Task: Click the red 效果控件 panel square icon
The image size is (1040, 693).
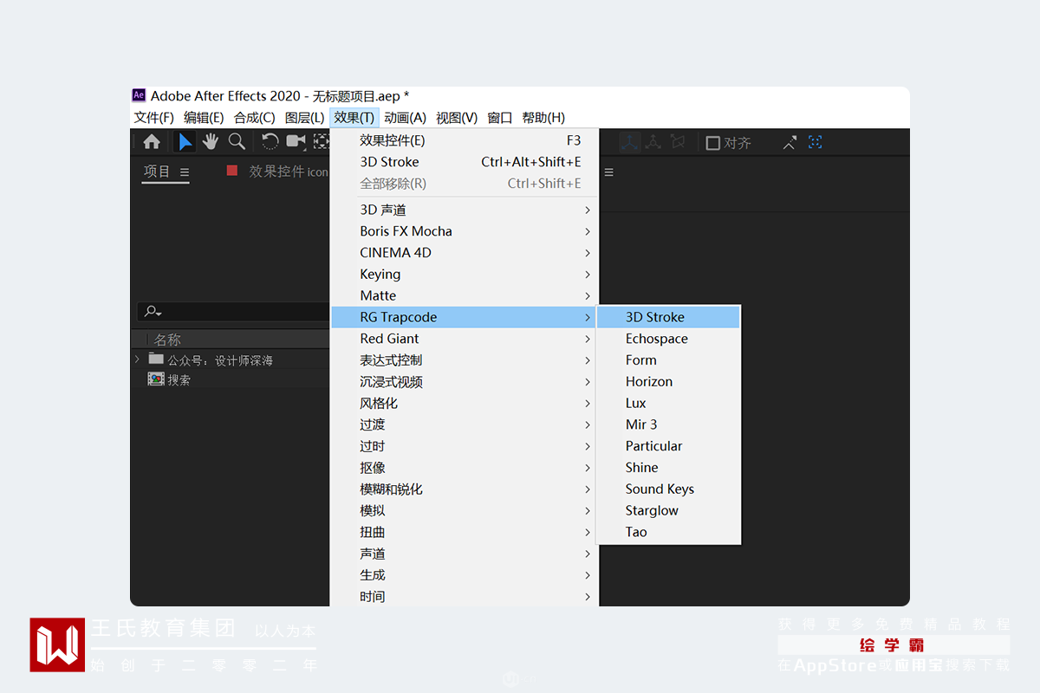Action: tap(232, 171)
